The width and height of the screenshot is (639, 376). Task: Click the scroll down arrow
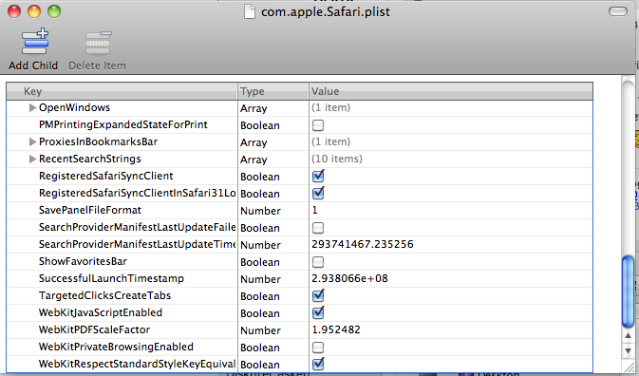tap(628, 350)
